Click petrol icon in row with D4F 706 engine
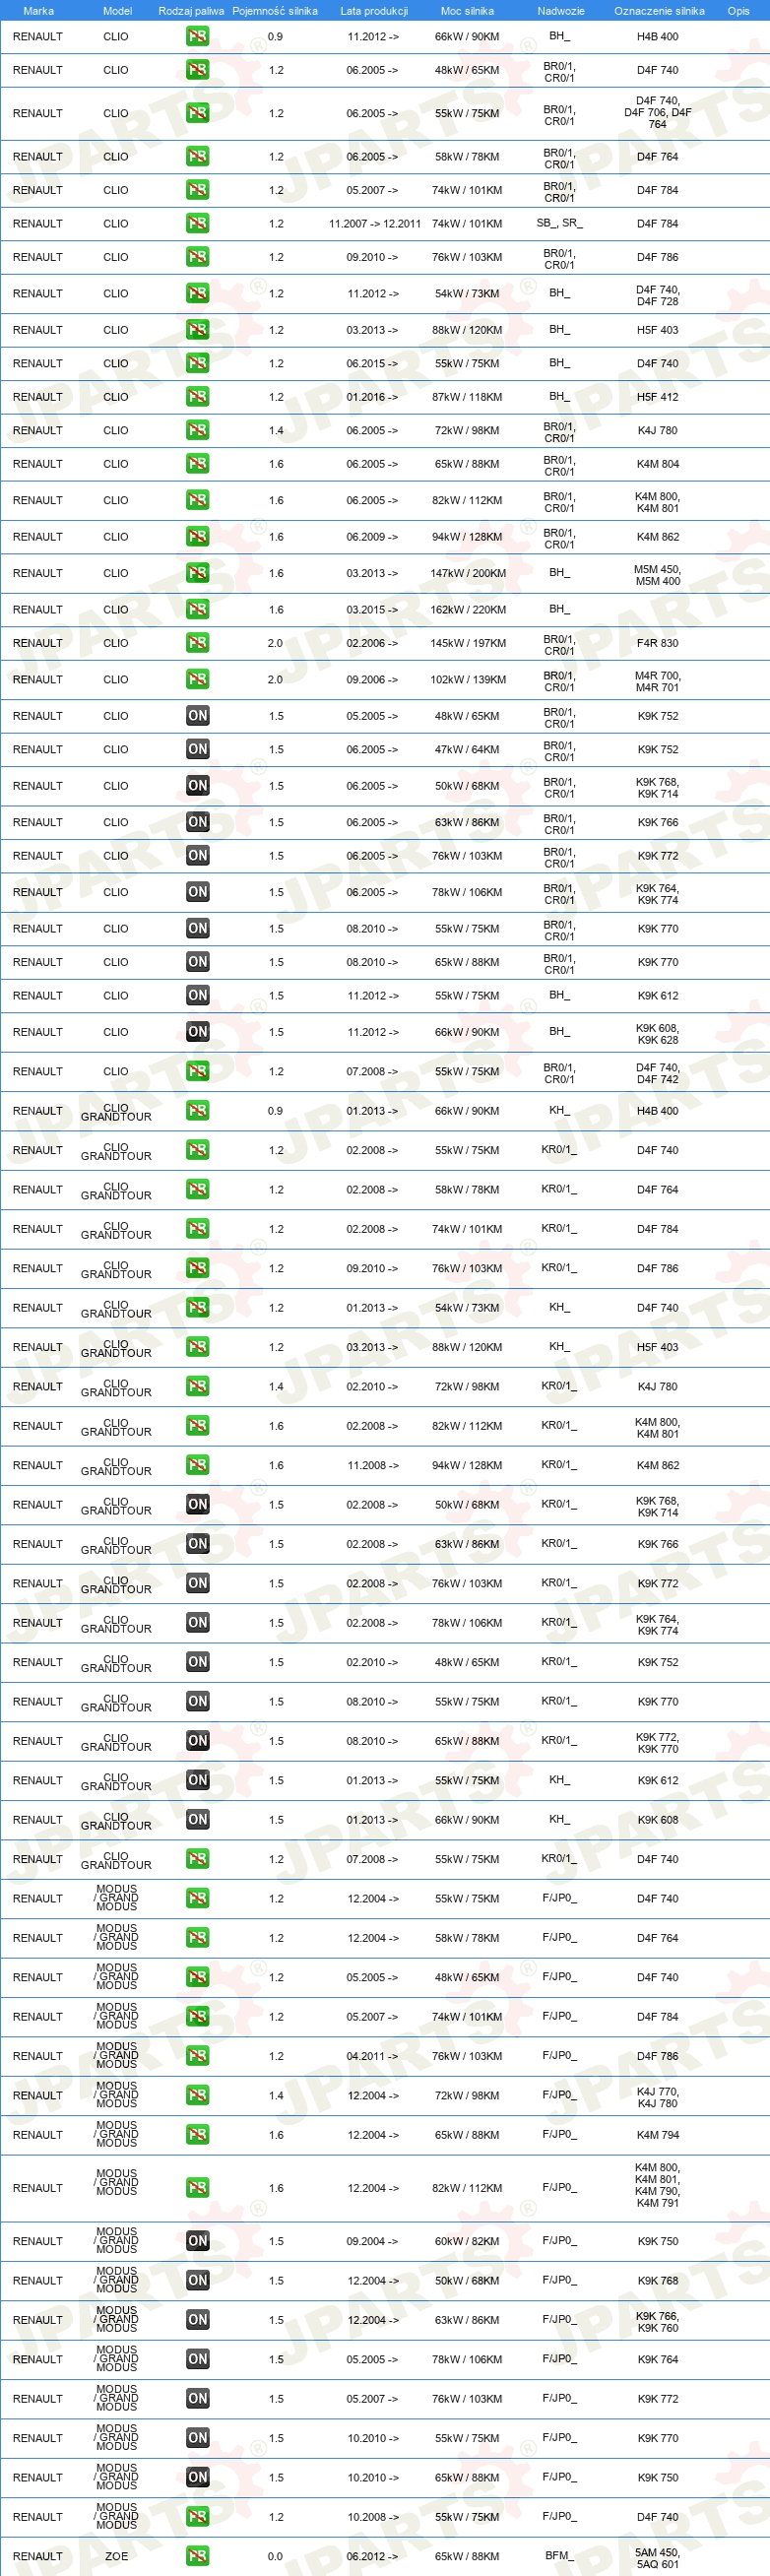This screenshot has width=770, height=2576. coord(198,113)
